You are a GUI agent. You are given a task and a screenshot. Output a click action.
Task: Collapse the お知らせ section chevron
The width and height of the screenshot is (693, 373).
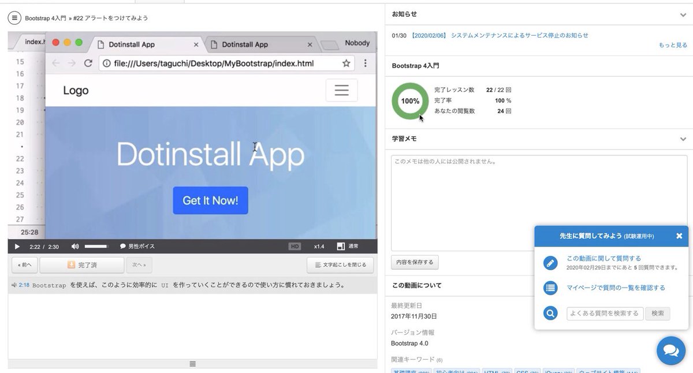point(683,14)
